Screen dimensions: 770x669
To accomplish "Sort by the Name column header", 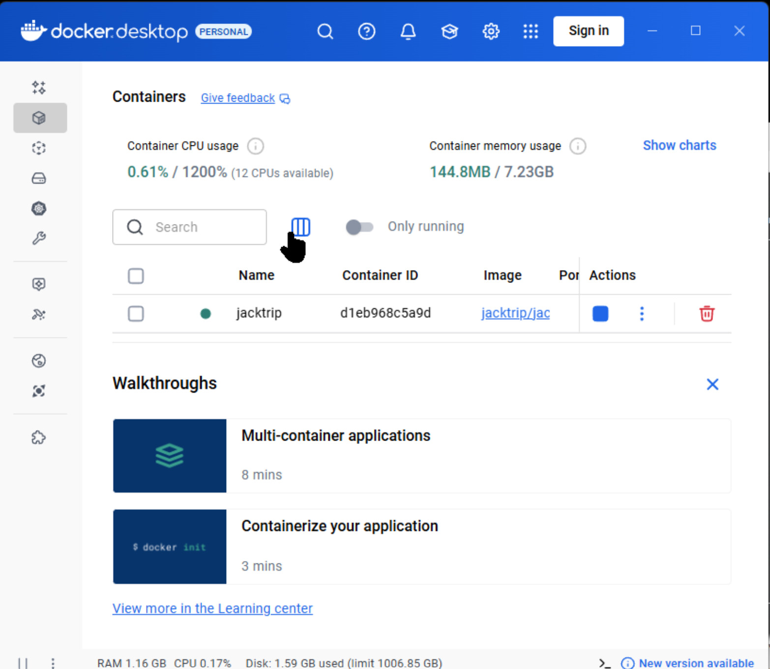I will point(256,275).
